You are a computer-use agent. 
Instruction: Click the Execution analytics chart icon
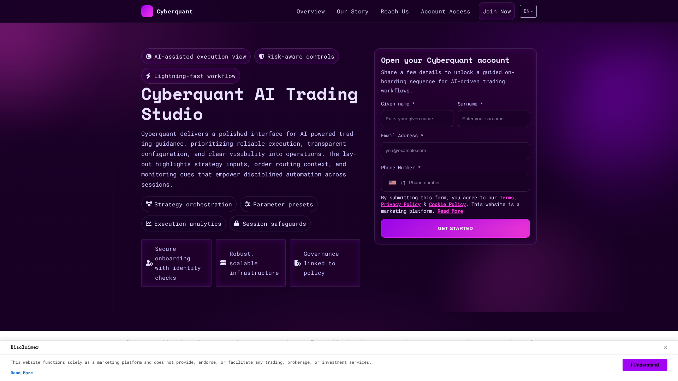(x=149, y=223)
